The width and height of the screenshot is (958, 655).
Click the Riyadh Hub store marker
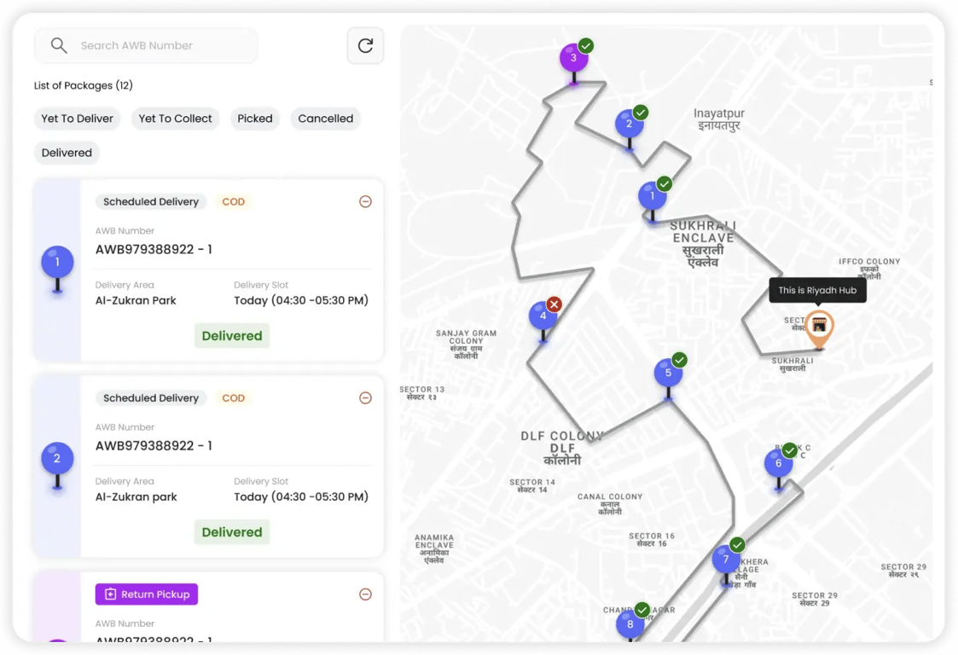pyautogui.click(x=819, y=328)
